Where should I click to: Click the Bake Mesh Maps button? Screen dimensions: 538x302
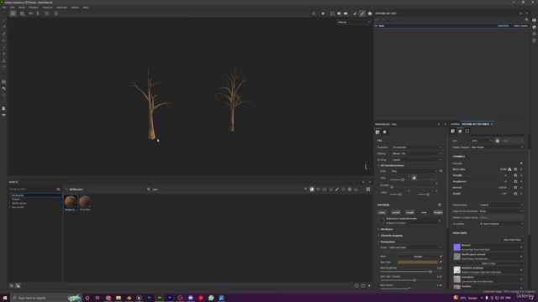pos(512,240)
